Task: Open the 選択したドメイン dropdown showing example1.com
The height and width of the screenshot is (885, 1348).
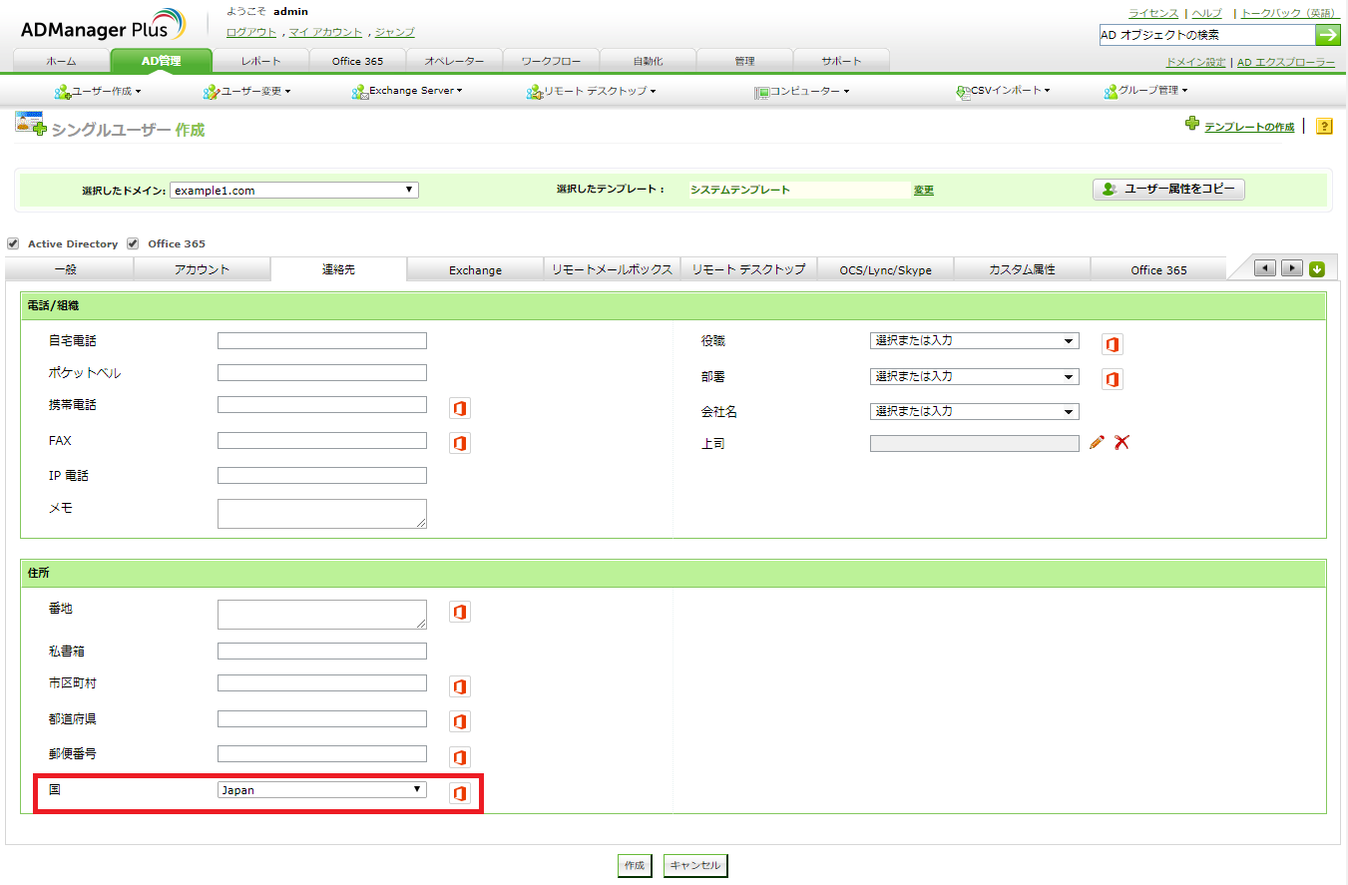Action: pyautogui.click(x=293, y=190)
